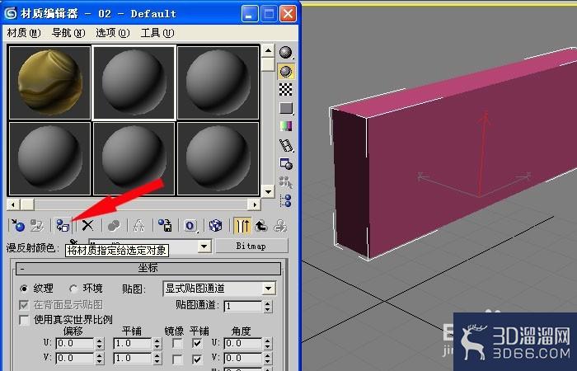The height and width of the screenshot is (371, 577).
Task: Open the Sample Type sphere flyout
Action: tap(286, 53)
